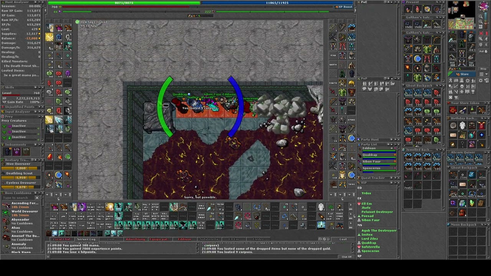Click the GT SVAR ONL hotkey button
Screen dimensions: 491x276
coord(146,216)
